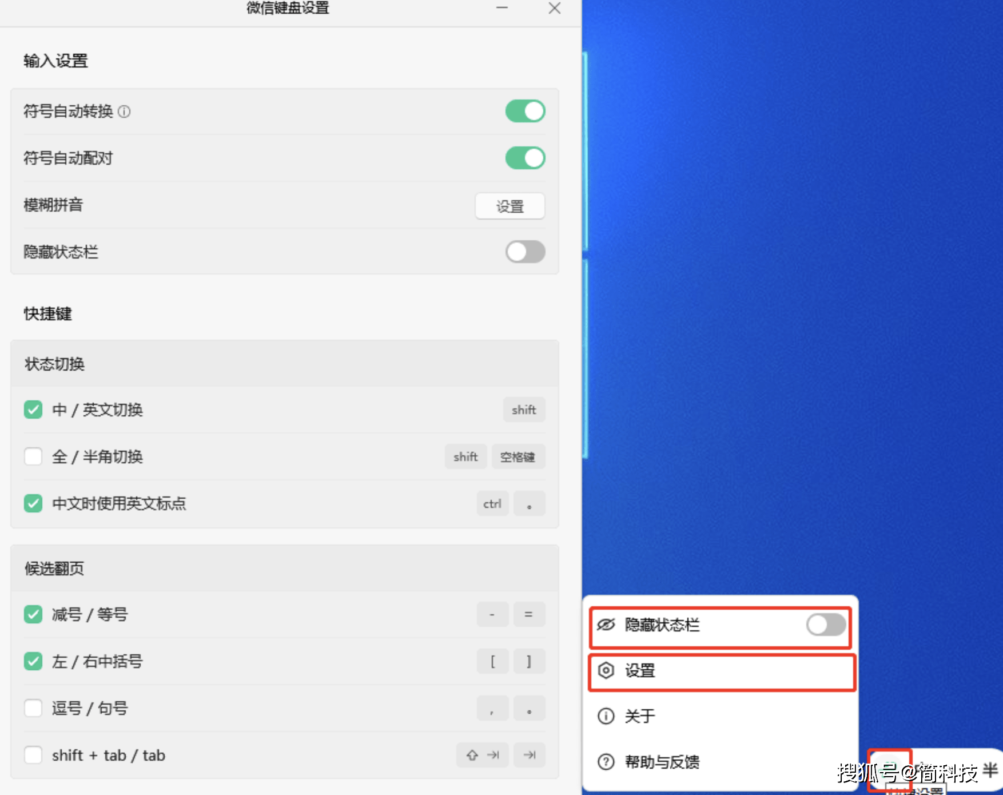Image resolution: width=1003 pixels, height=795 pixels.
Task: Click the shift key badge for 中/英文切换
Action: [x=524, y=410]
